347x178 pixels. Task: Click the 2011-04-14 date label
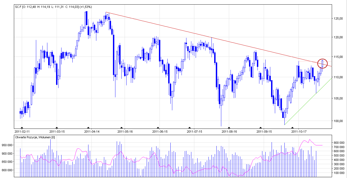coord(92,131)
